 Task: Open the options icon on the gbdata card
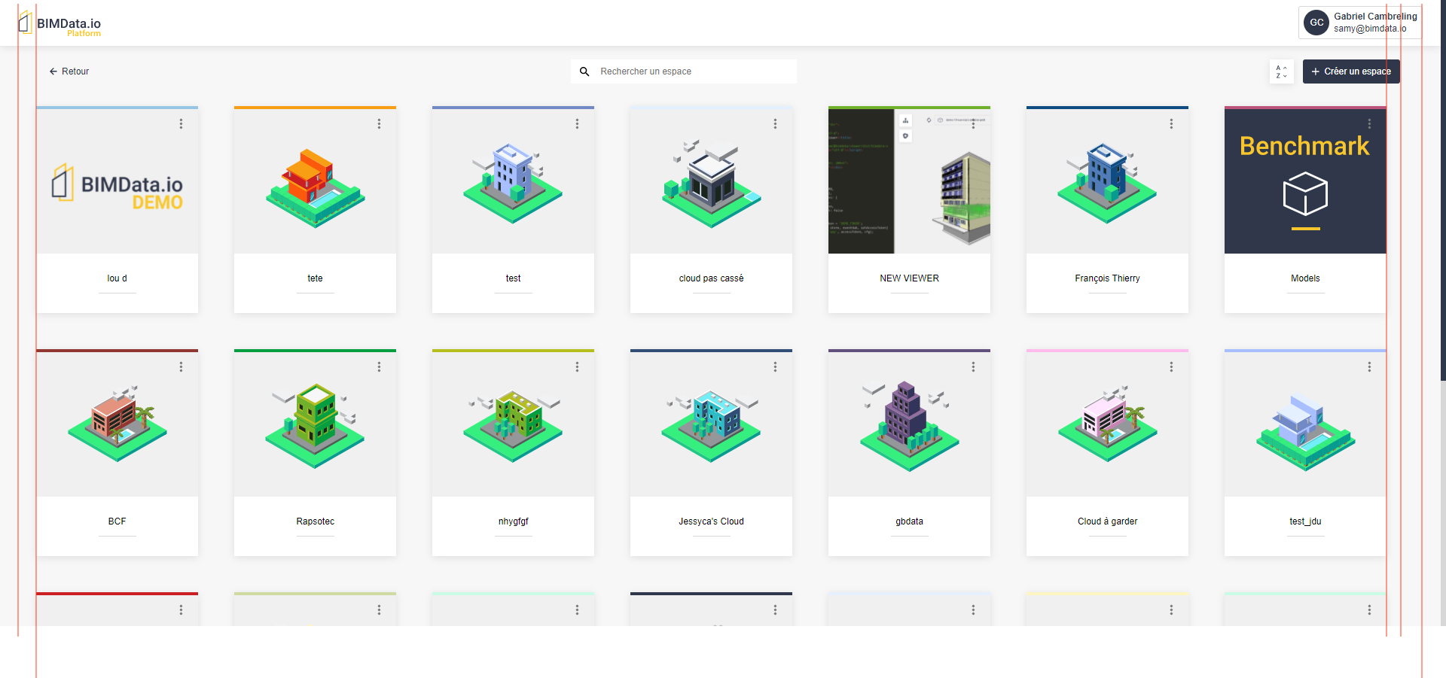[973, 366]
